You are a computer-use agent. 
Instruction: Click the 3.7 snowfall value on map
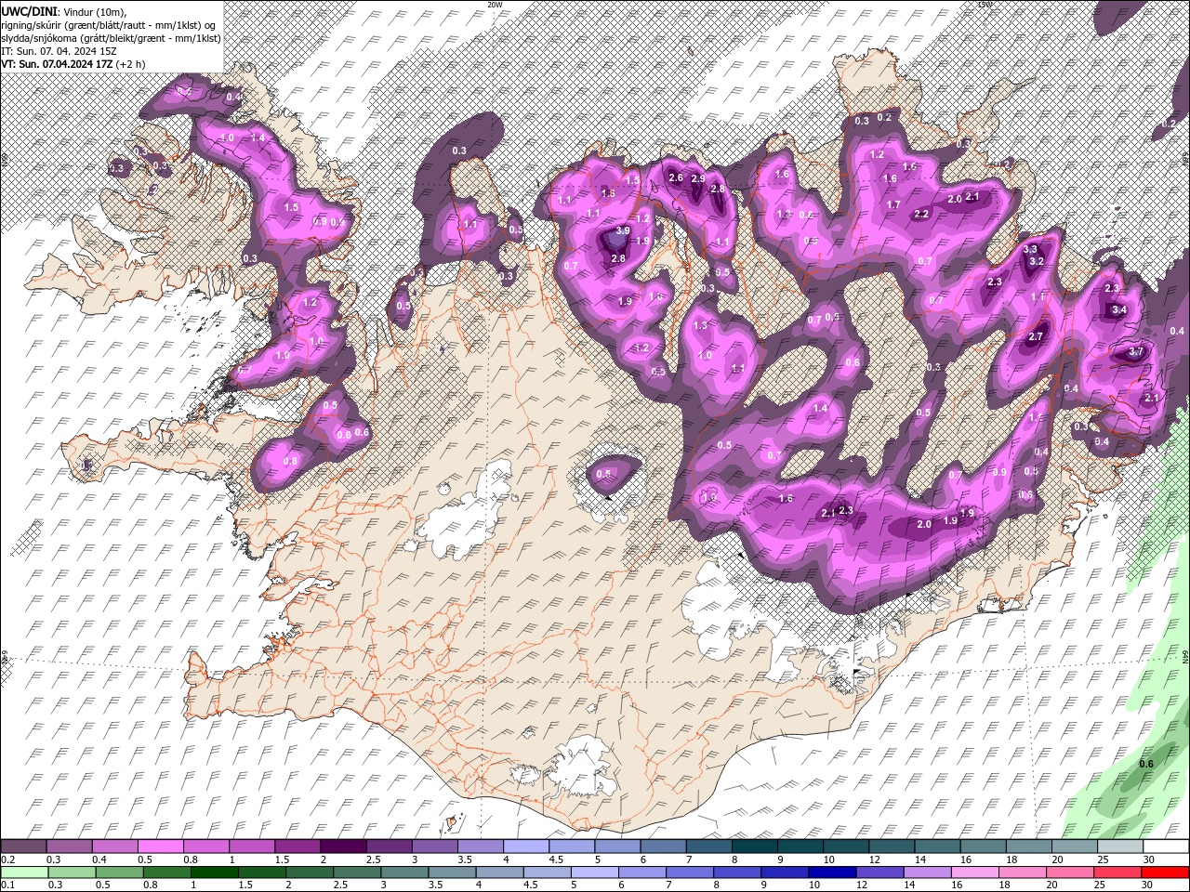coord(1136,352)
